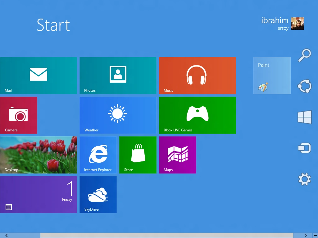Click the horizontal scrollbar thumb

pyautogui.click(x=166, y=236)
